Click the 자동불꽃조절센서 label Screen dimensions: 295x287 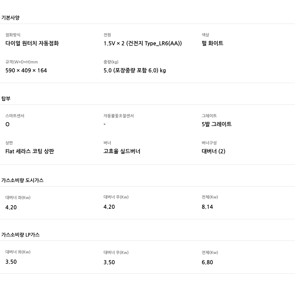click(x=119, y=116)
